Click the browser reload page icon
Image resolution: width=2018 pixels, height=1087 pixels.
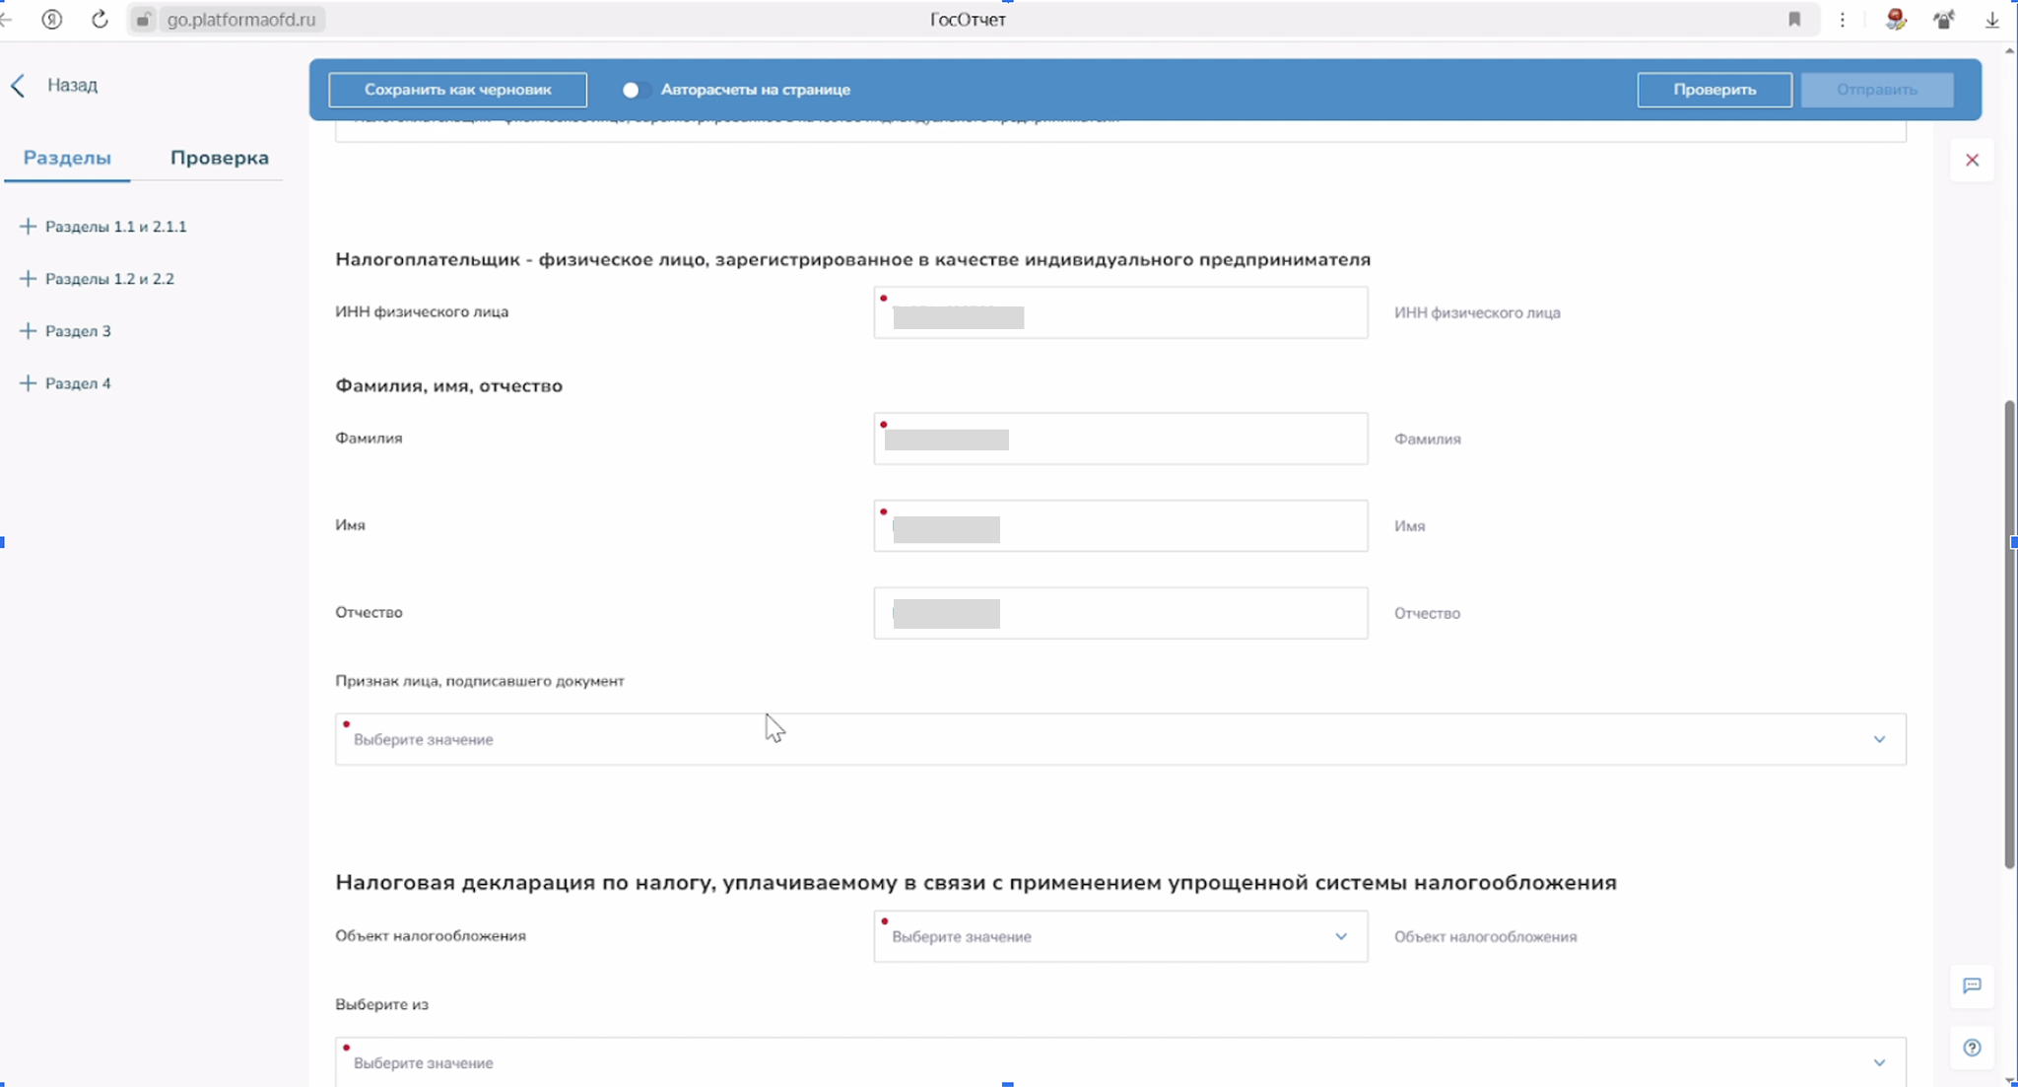click(x=100, y=19)
